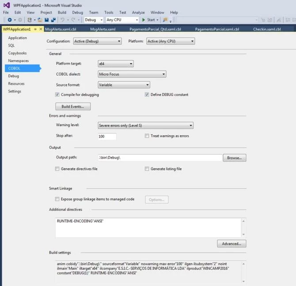Image resolution: width=296 pixels, height=286 pixels.
Task: Click the Redo toolbar icon
Action: (73, 20)
